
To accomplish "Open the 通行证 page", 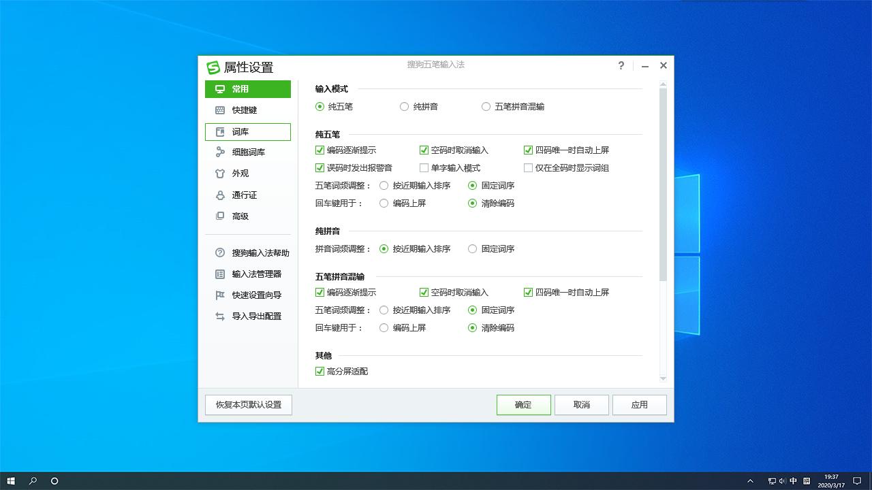I will 248,195.
